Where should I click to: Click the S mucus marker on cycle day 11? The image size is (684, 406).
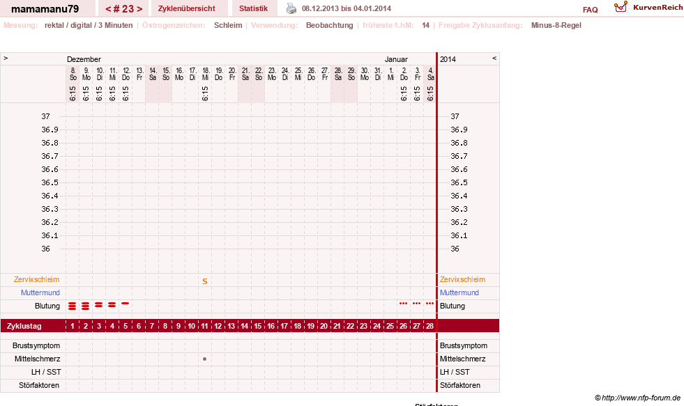click(x=204, y=281)
